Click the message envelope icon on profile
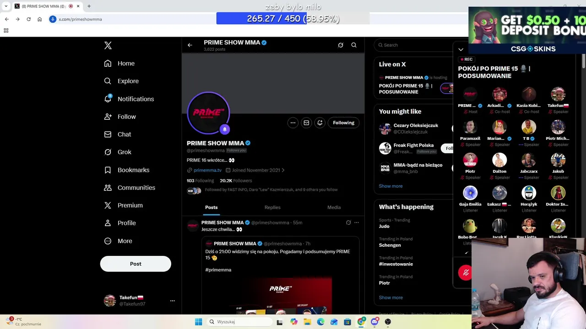Screen dimensions: 586x329 (306, 122)
